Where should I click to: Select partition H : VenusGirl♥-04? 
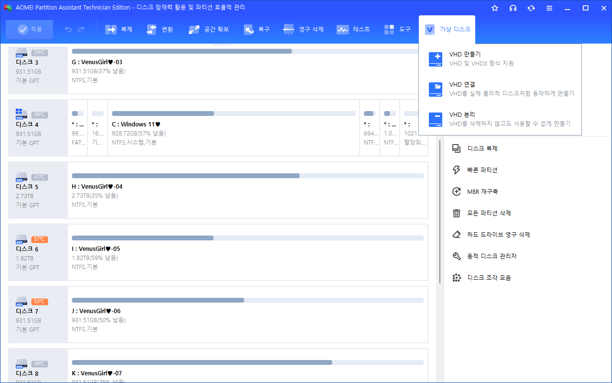click(248, 190)
